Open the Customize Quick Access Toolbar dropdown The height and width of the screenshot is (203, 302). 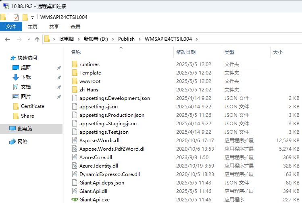coord(32,18)
